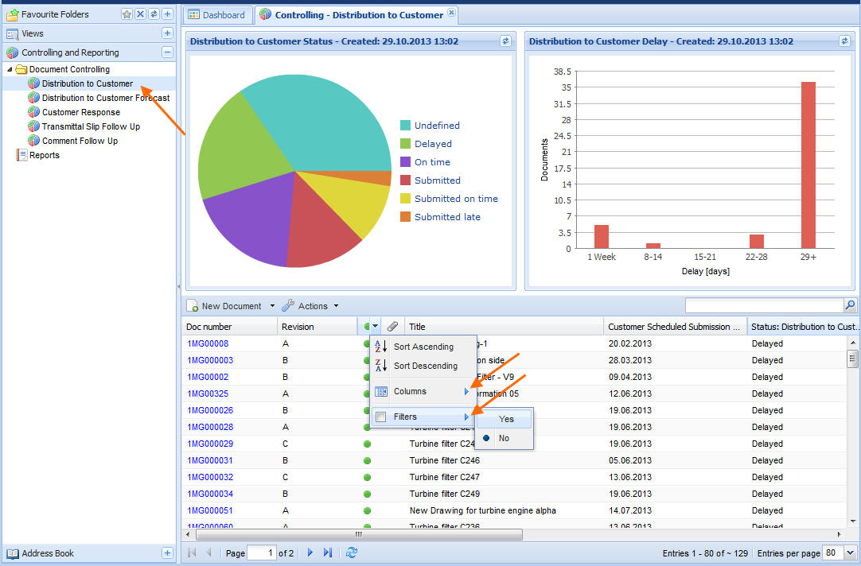861x566 pixels.
Task: Click the attachment paperclip column header
Action: pyautogui.click(x=392, y=327)
